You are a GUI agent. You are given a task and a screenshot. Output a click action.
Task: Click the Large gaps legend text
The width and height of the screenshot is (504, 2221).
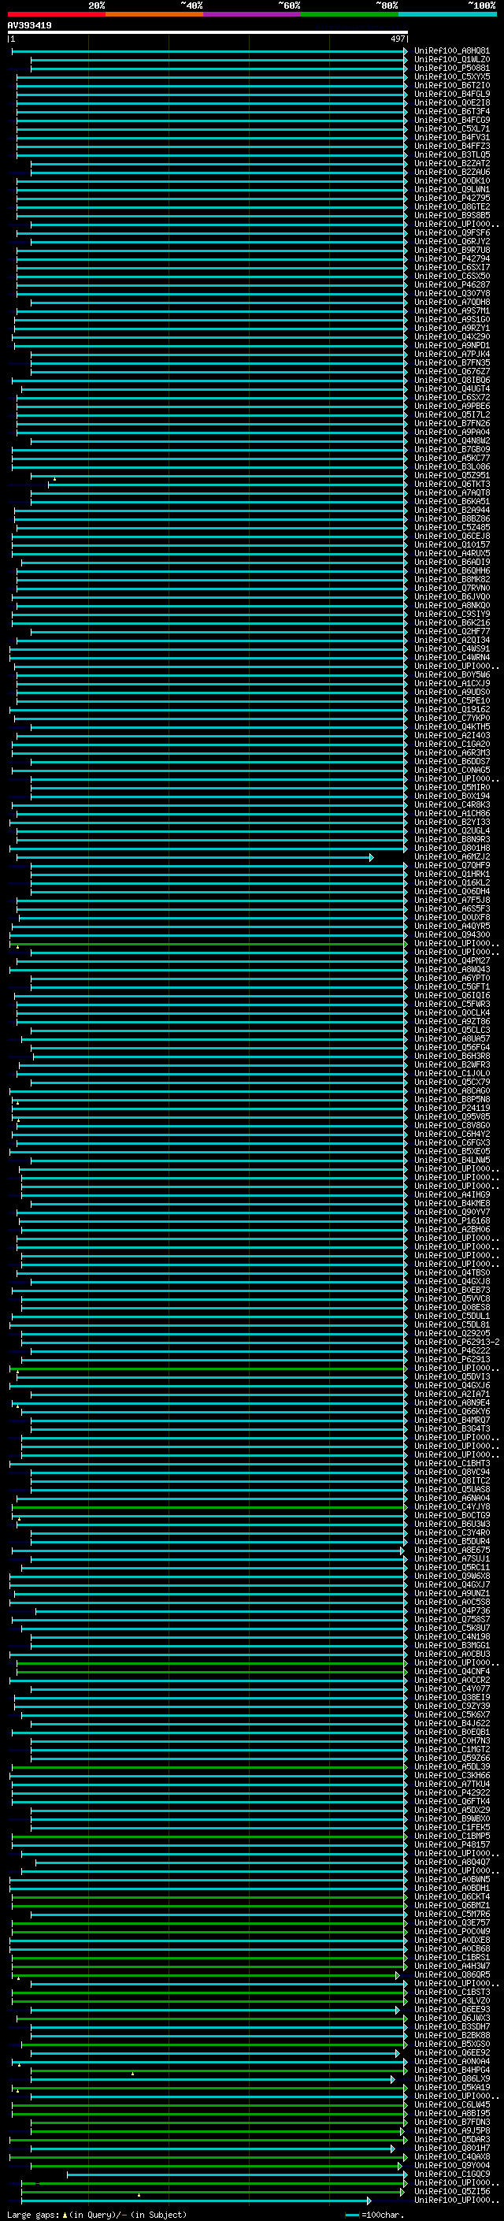(97, 2214)
